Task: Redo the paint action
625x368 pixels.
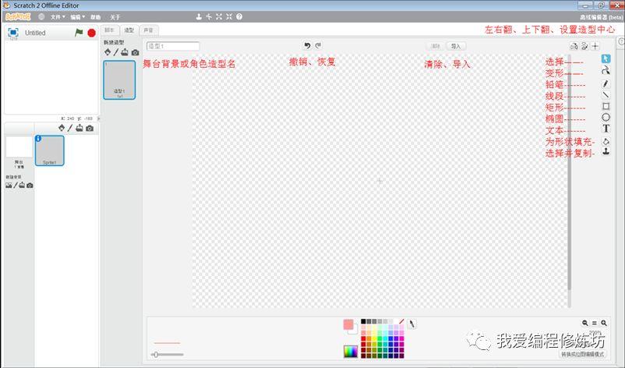Action: (x=318, y=45)
